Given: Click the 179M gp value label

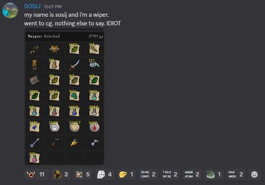Looking at the screenshot, I should pyautogui.click(x=96, y=36).
